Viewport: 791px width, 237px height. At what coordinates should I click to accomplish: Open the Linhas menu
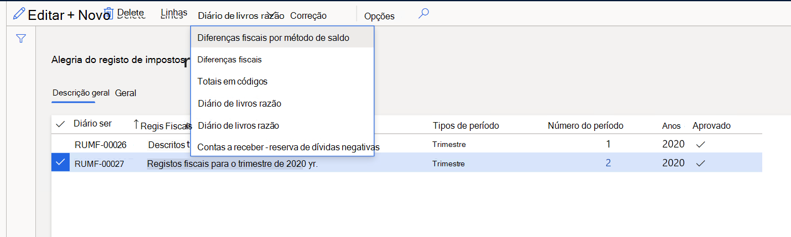pos(174,13)
